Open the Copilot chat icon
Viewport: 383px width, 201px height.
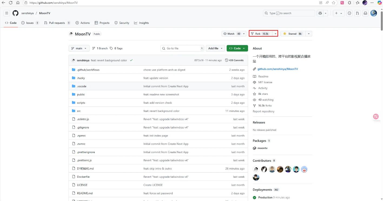click(x=320, y=13)
